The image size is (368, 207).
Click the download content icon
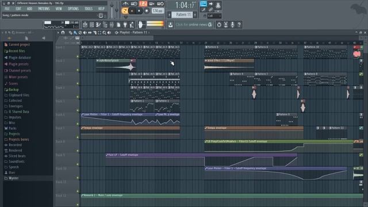[170, 25]
